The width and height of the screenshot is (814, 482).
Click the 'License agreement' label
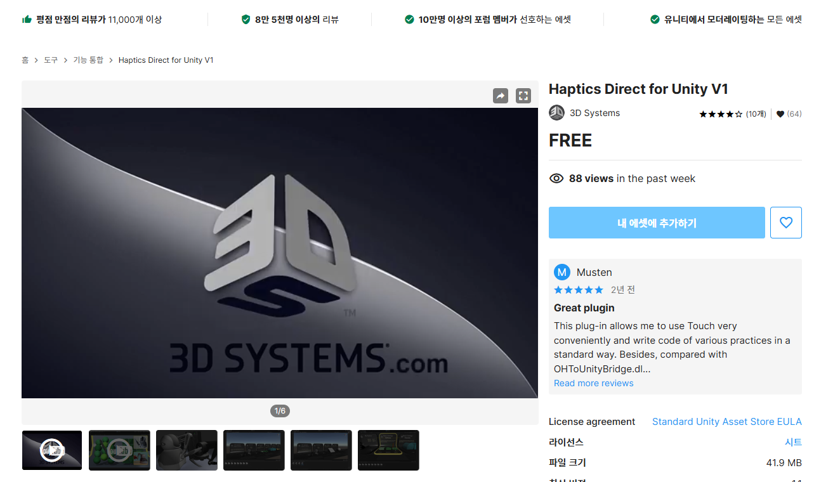(592, 422)
